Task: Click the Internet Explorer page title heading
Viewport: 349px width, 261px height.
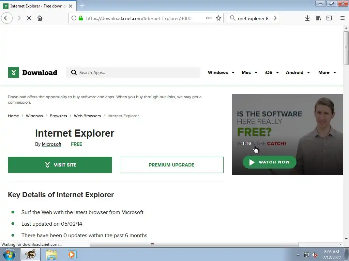Action: coord(75,133)
